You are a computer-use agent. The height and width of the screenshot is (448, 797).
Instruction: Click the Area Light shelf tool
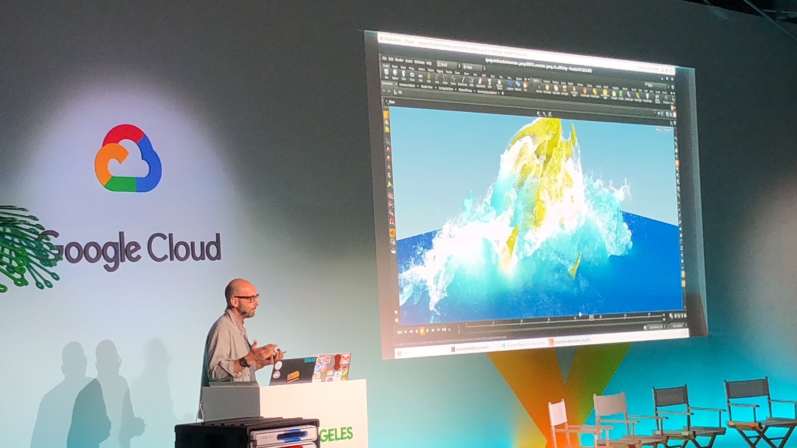click(564, 90)
